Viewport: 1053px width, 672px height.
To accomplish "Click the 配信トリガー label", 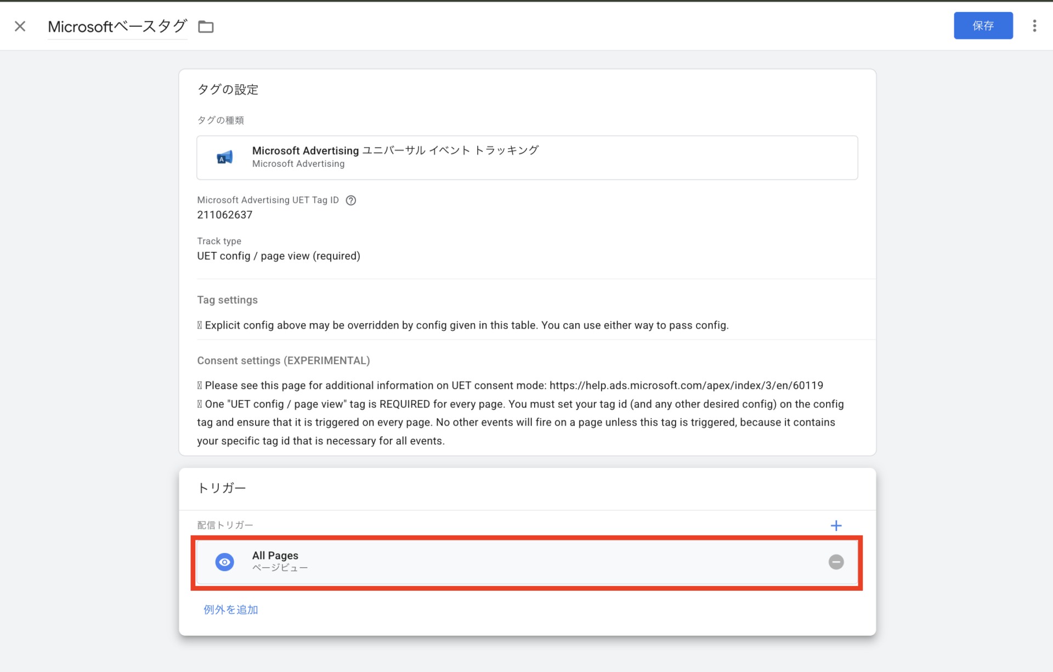I will (225, 526).
